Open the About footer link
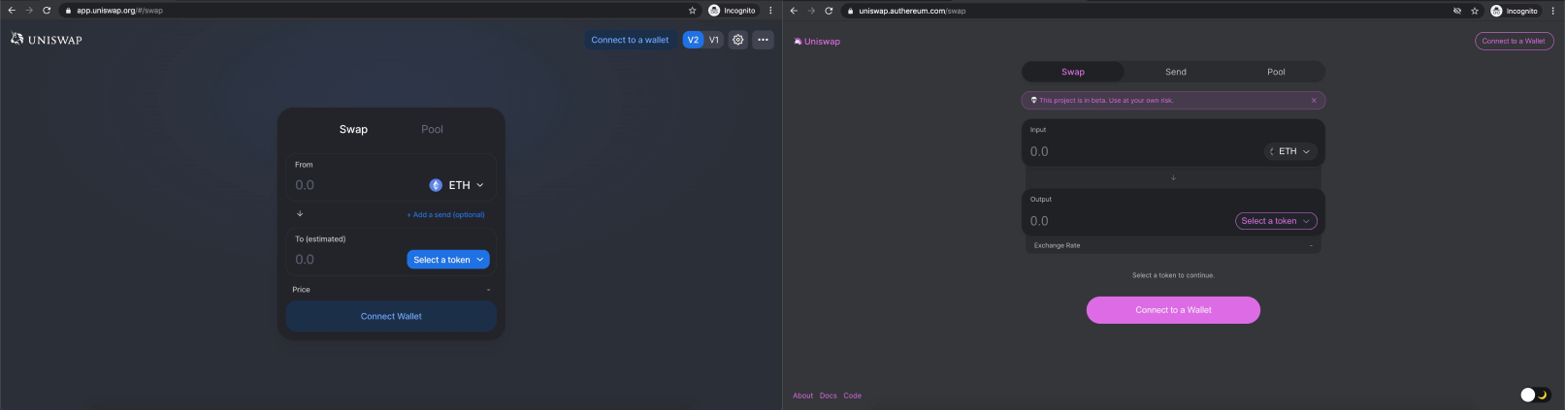Screen dimensions: 1565x410 pyautogui.click(x=802, y=395)
